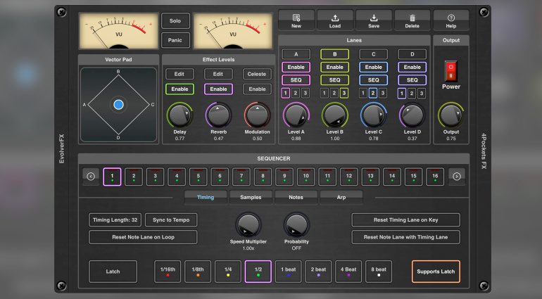Open the Help question mark icon
Viewport: 542px width, 299px height.
[451, 18]
